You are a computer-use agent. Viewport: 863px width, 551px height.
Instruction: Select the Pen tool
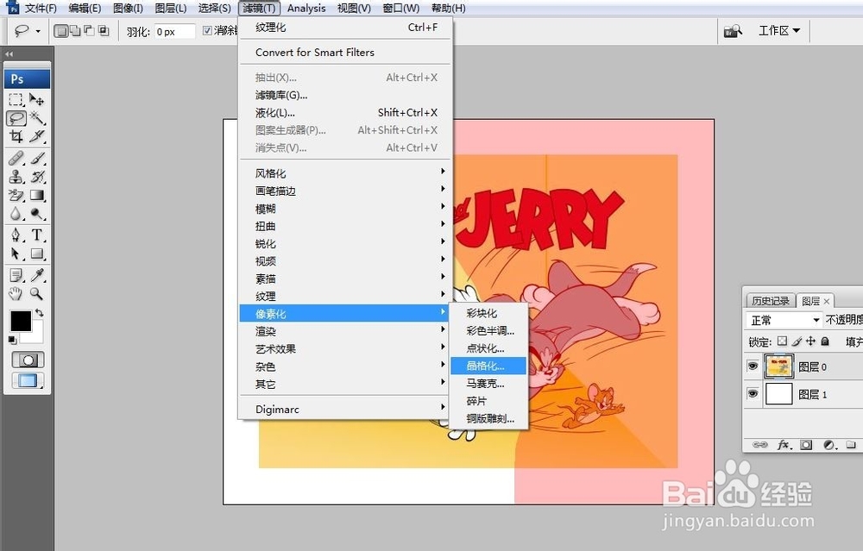click(16, 235)
